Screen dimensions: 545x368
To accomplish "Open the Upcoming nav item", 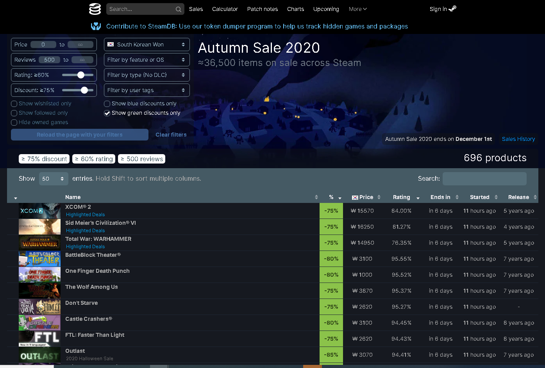I will (326, 9).
